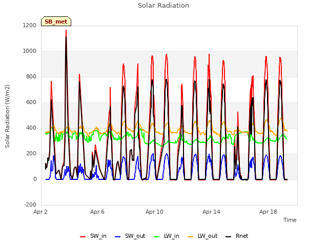
Task: Toggle the LW_out legend entry
Action: coord(202,236)
